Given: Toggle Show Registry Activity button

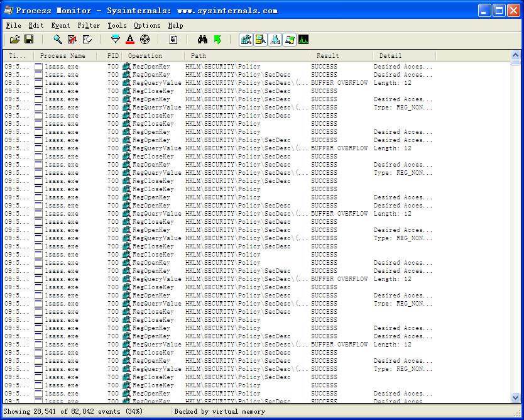Looking at the screenshot, I should tap(246, 40).
